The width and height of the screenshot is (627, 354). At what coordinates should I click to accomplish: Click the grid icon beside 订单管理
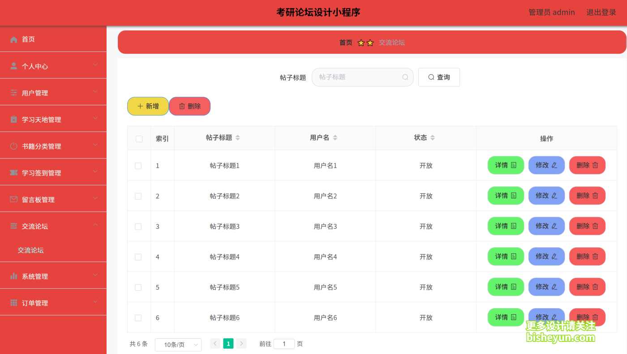click(13, 302)
